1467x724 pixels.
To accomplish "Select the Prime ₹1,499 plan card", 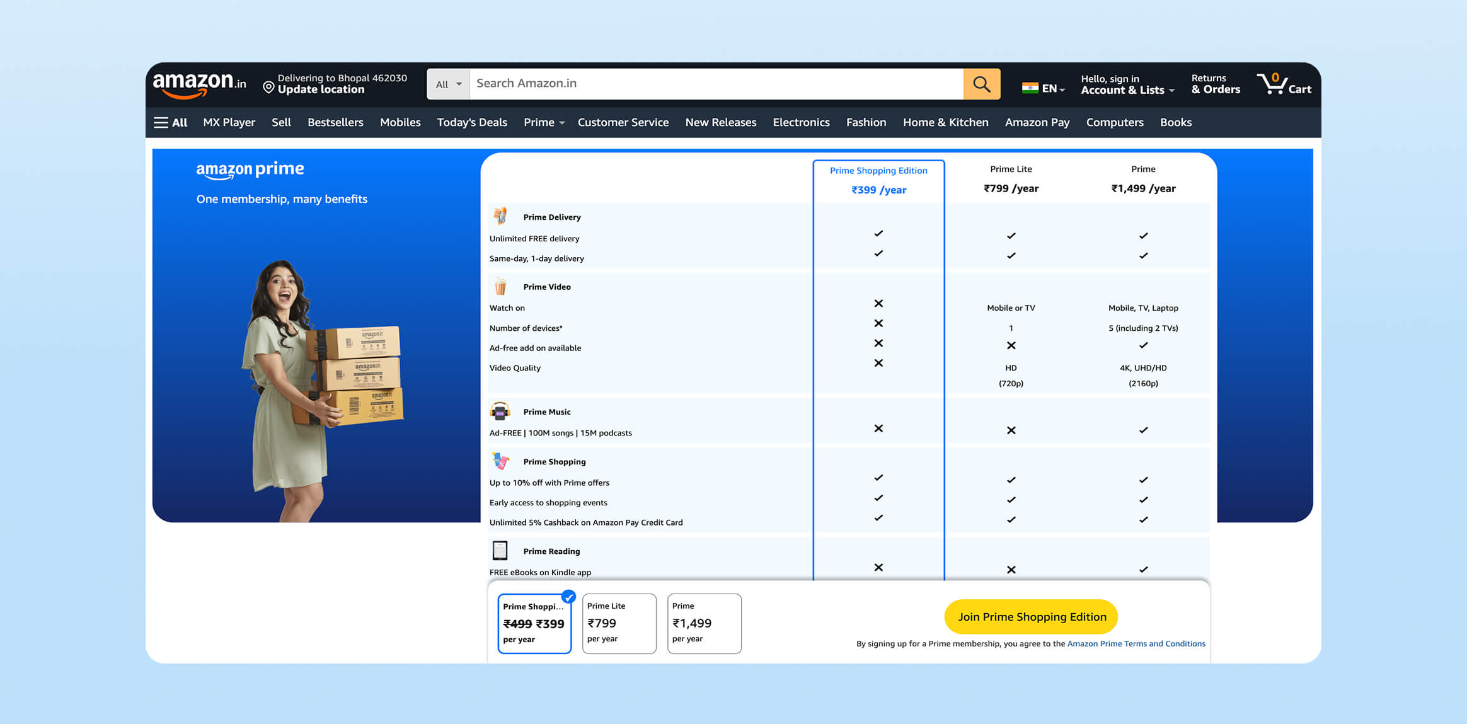I will pyautogui.click(x=704, y=623).
